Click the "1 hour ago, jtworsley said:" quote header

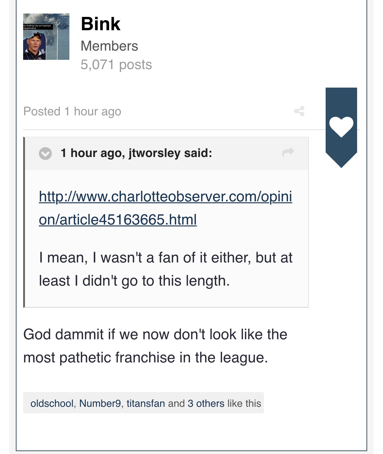[x=136, y=153]
